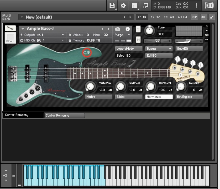Adjust the Tune knob
Image resolution: width=220 pixels, height=189 pixels.
pyautogui.click(x=149, y=31)
